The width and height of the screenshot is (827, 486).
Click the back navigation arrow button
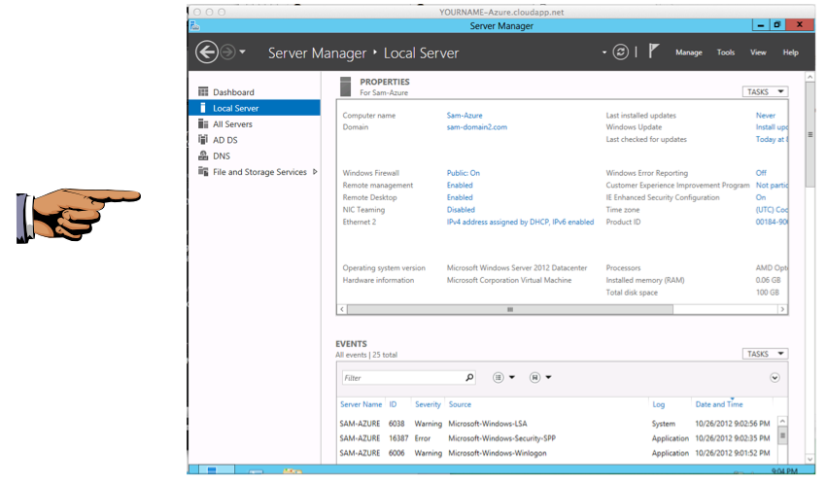tap(206, 52)
